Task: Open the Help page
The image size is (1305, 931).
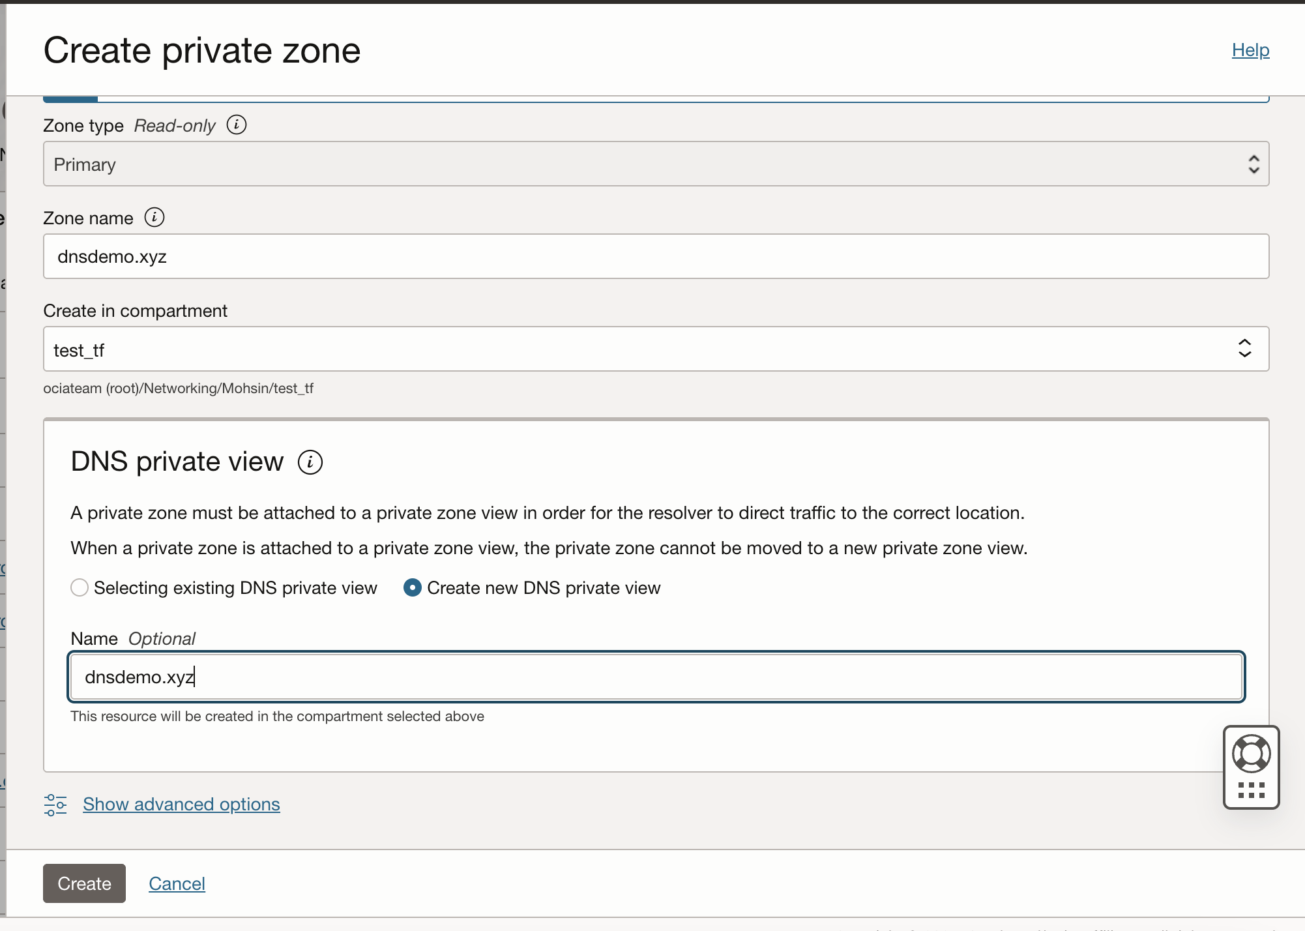Action: click(1250, 50)
